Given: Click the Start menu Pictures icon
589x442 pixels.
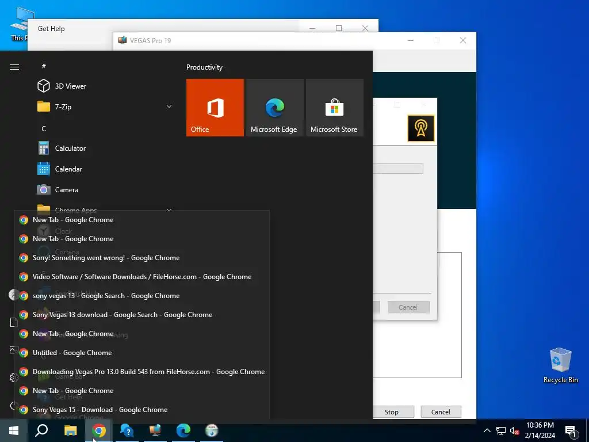Looking at the screenshot, I should 14,350.
